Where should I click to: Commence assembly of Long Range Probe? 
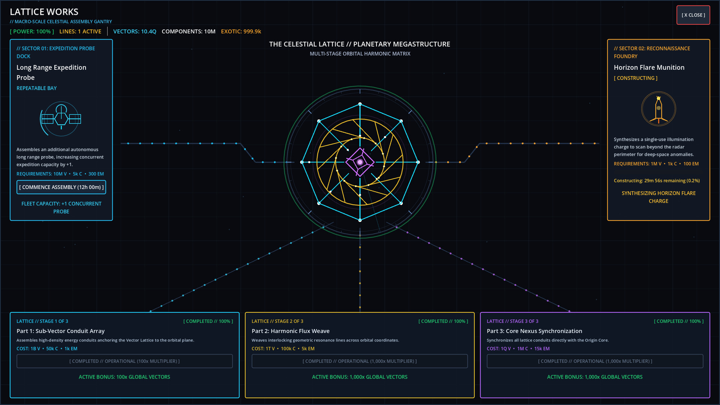point(61,187)
